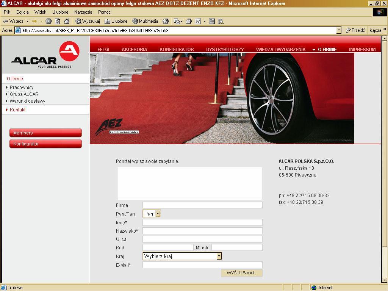Click the red Members button
The image size is (388, 291).
point(45,133)
